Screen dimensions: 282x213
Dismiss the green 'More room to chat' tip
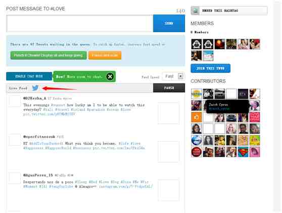pos(110,77)
